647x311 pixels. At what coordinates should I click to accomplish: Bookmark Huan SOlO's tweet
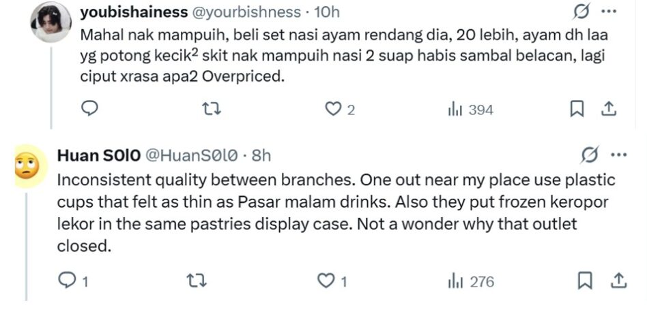coord(585,280)
